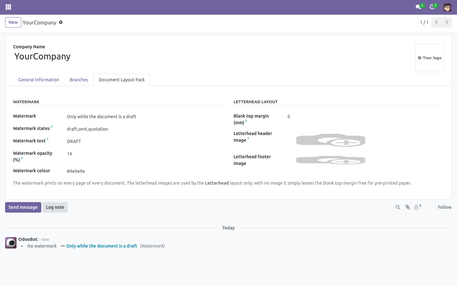The image size is (457, 286).
Task: Open the General Information tab
Action: 39,80
